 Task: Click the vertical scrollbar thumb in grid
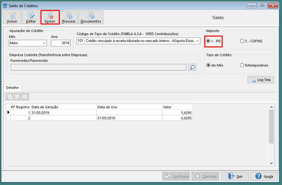point(271,126)
